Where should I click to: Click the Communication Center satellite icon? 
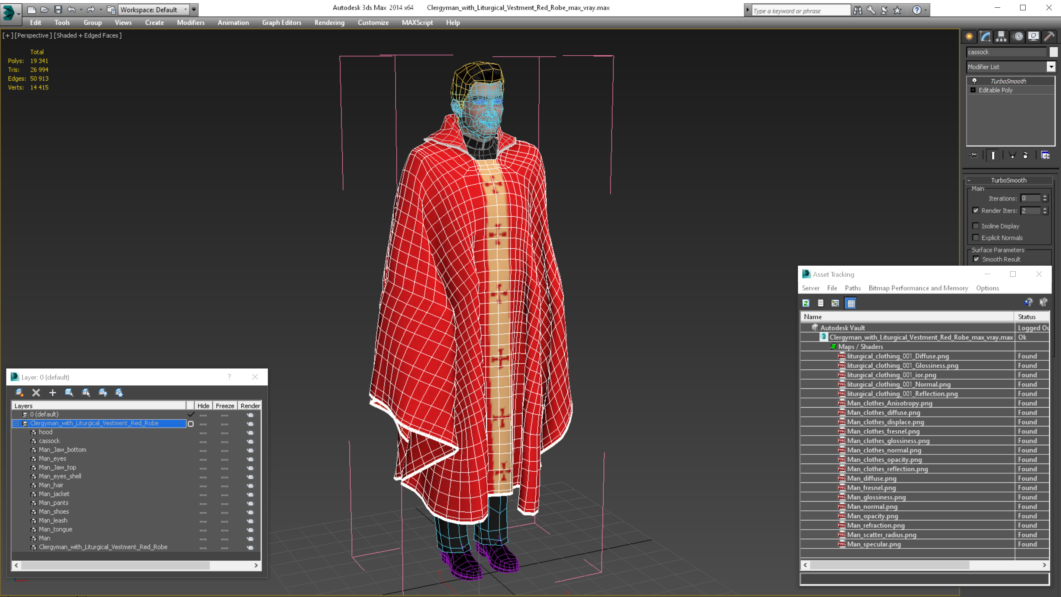coord(884,10)
